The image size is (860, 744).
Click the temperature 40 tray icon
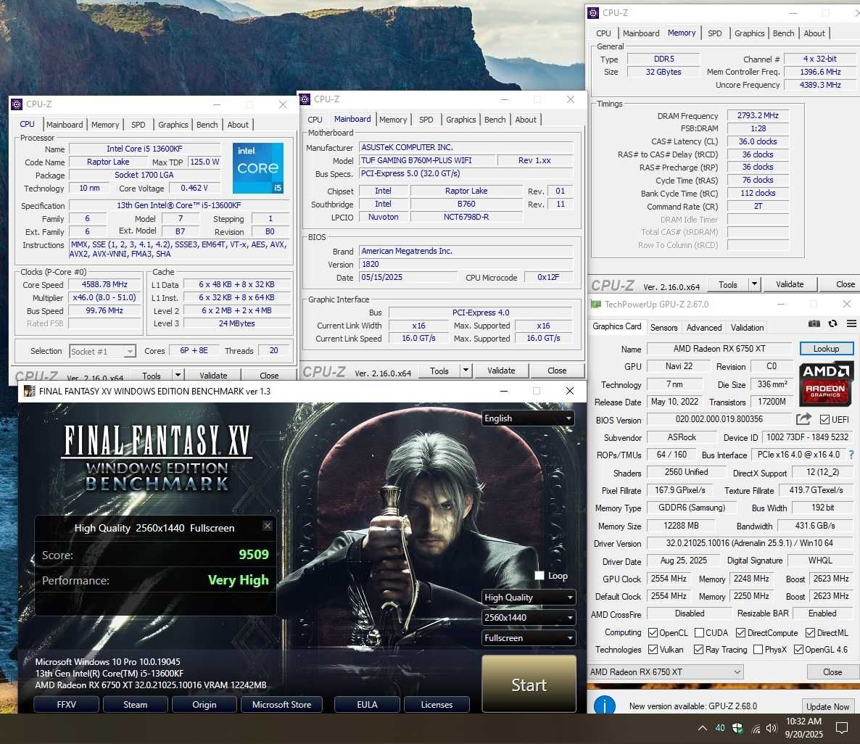point(719,728)
